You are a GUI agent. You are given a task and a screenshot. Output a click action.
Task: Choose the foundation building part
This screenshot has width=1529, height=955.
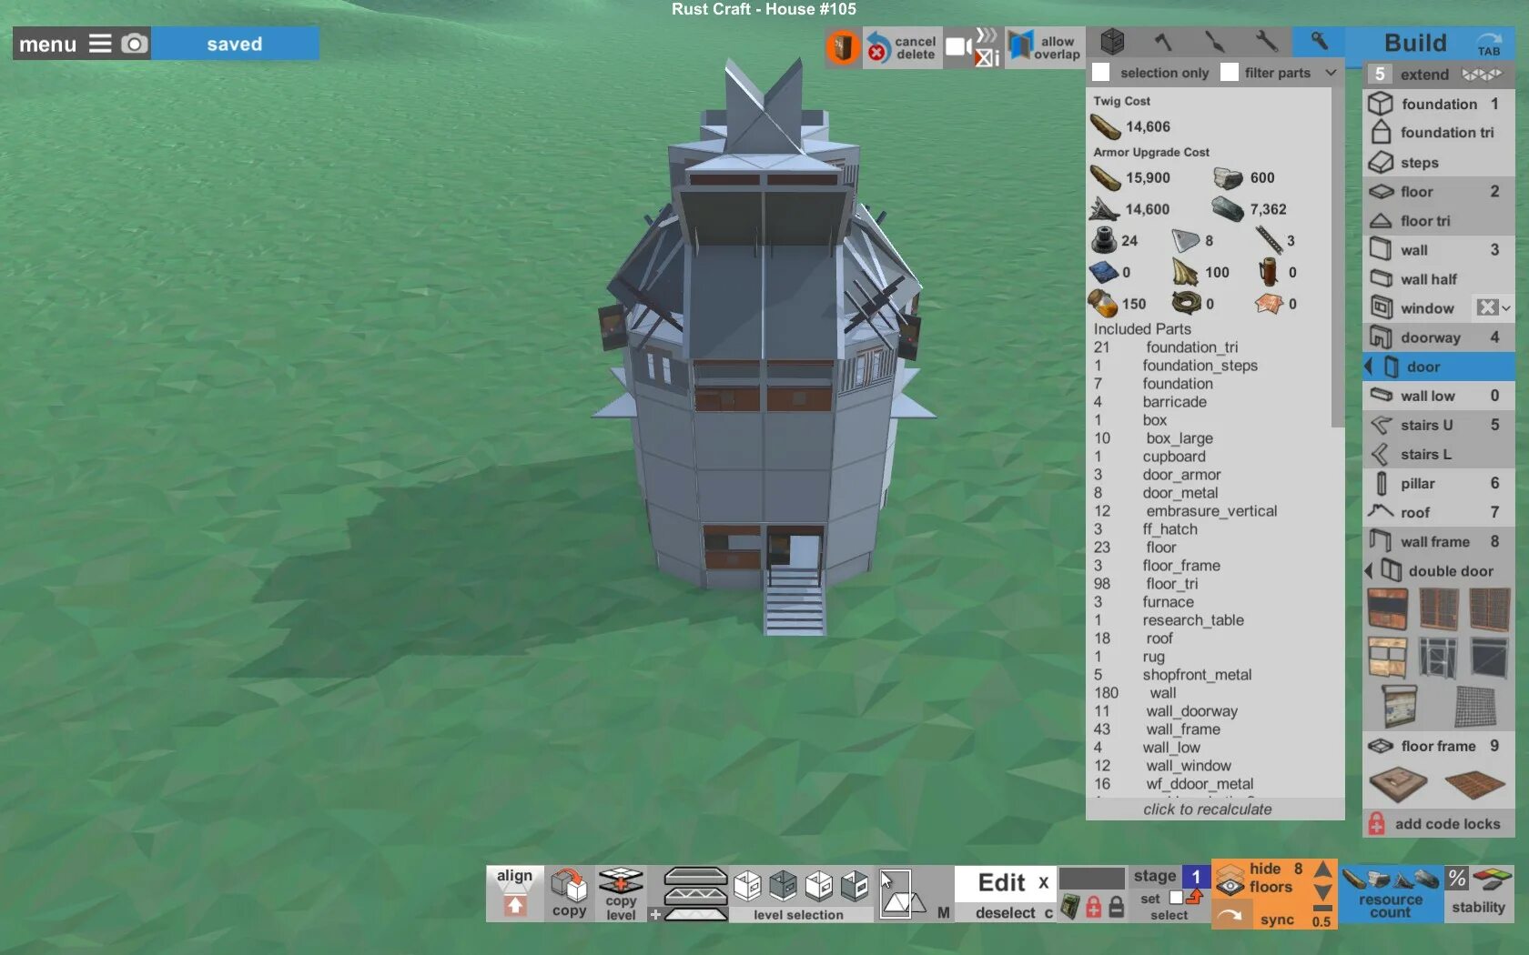1439,104
